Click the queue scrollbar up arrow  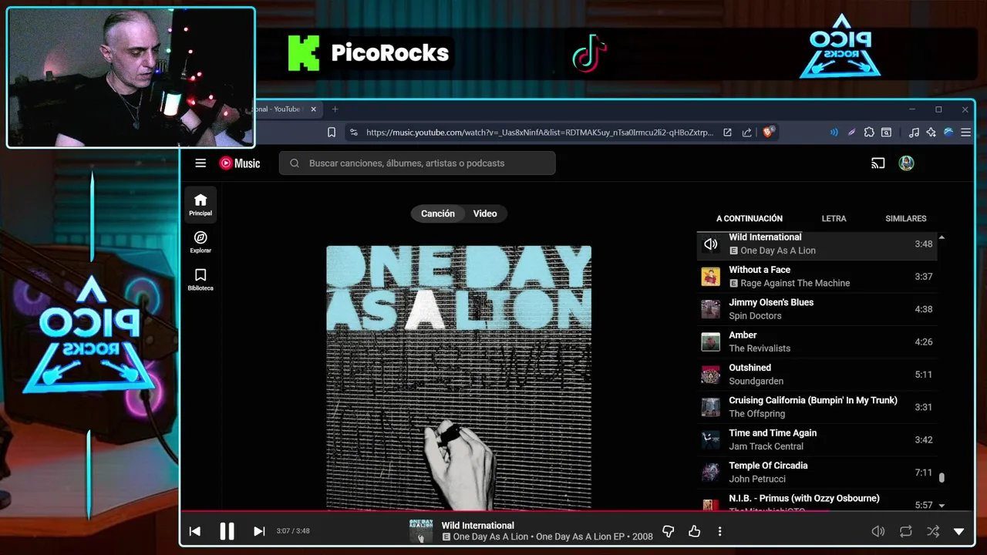coord(942,237)
